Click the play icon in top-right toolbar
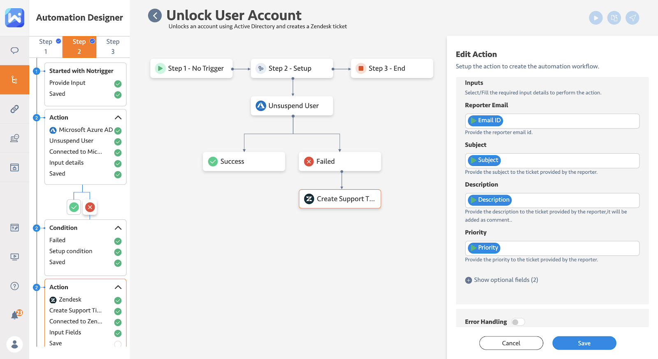658x359 pixels. coord(595,18)
